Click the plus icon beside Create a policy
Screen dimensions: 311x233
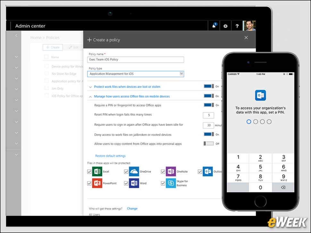coord(89,40)
